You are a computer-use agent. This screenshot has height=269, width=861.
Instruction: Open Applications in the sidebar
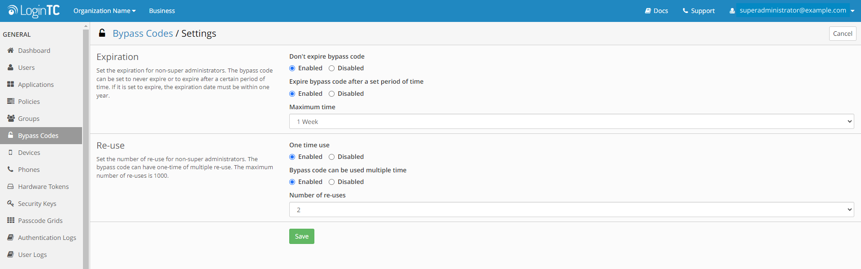pyautogui.click(x=41, y=85)
